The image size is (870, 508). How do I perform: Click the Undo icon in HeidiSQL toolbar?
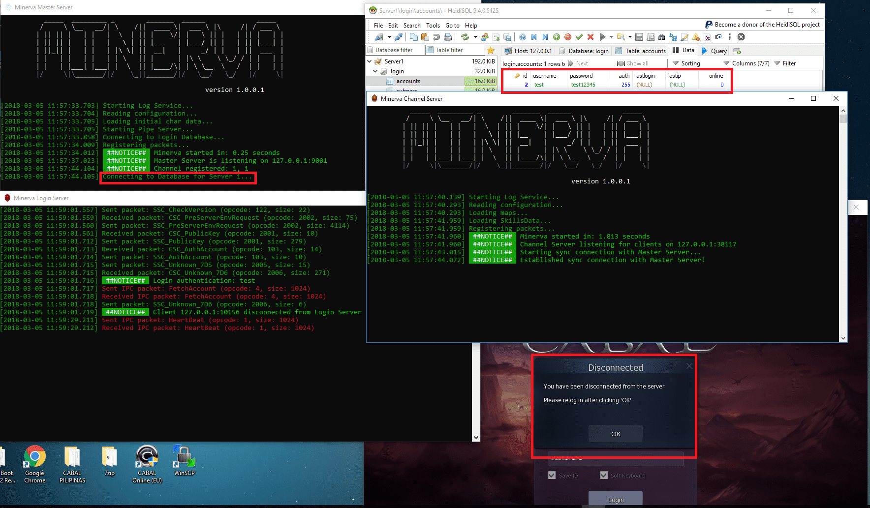click(x=436, y=37)
